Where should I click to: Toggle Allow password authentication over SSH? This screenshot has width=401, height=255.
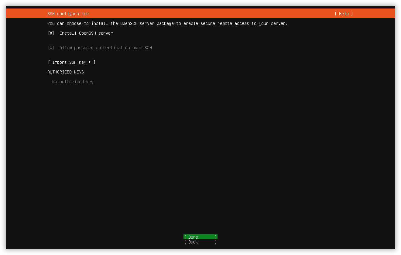[51, 48]
